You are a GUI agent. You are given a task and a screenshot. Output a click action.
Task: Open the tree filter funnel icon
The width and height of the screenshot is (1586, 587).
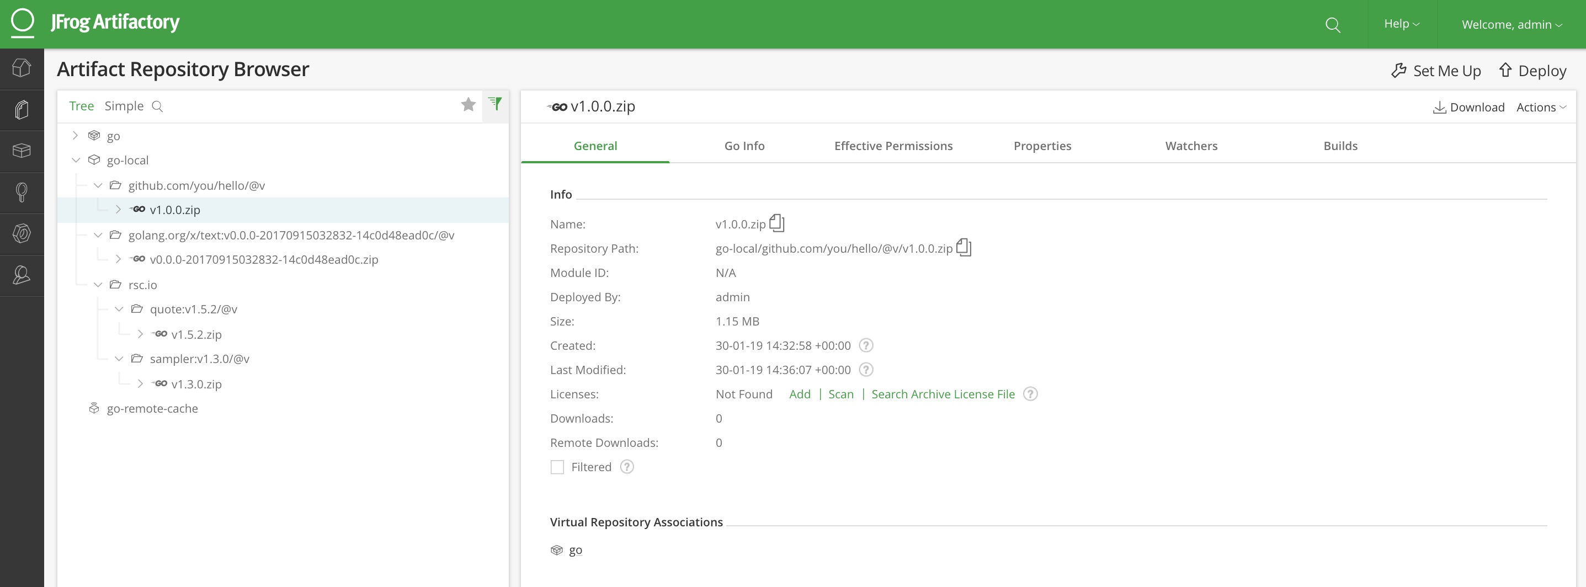[x=495, y=104]
